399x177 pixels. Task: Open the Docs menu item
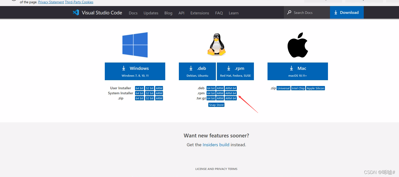coord(133,13)
